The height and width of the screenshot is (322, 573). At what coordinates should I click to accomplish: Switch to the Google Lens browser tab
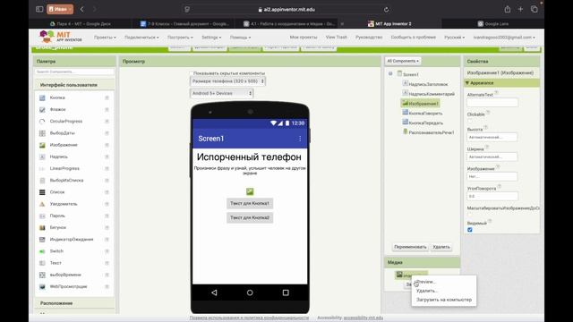[493, 24]
